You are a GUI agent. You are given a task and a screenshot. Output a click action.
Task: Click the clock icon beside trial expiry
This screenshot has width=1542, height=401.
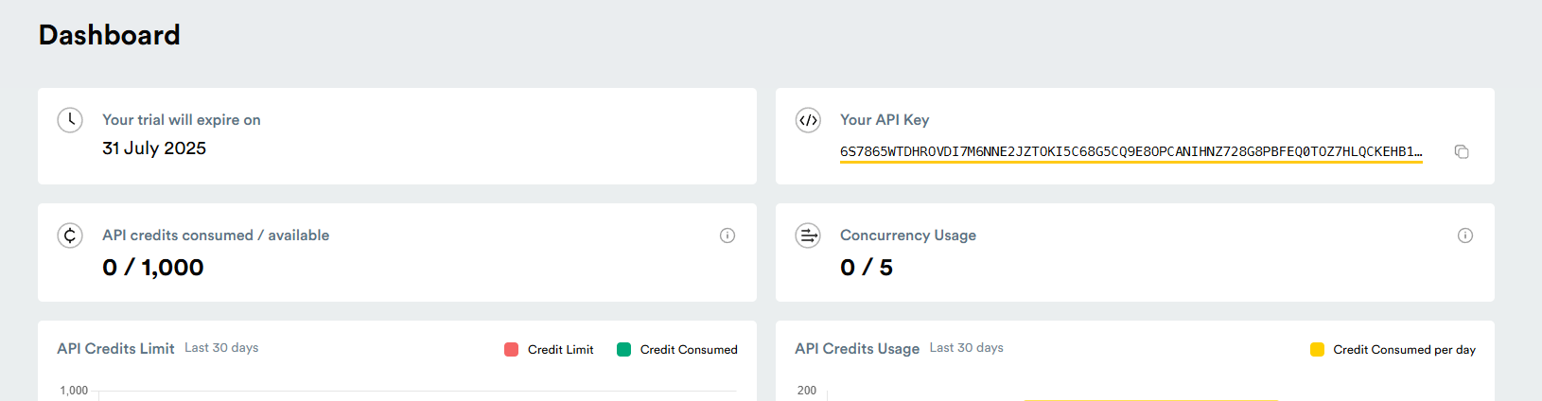[x=70, y=120]
